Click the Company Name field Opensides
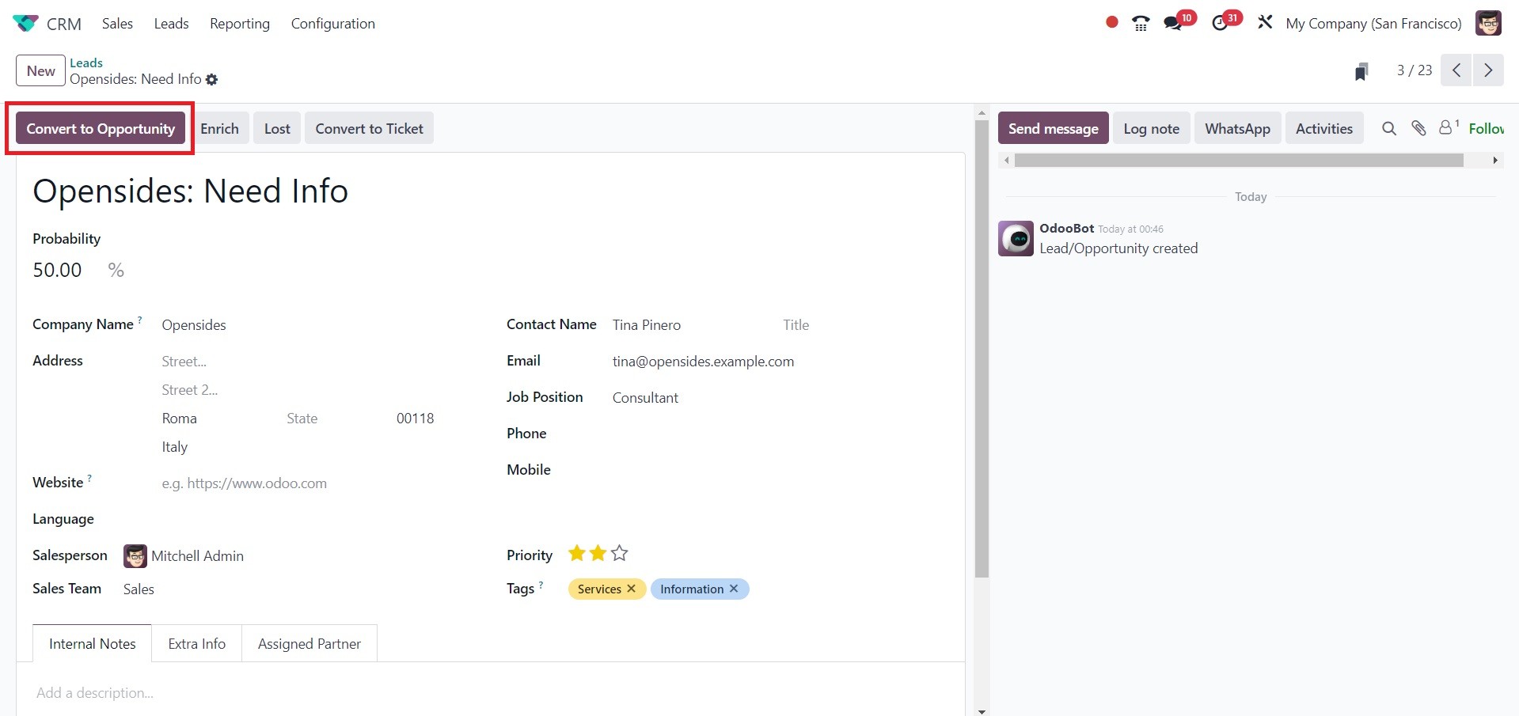 pyautogui.click(x=320, y=325)
